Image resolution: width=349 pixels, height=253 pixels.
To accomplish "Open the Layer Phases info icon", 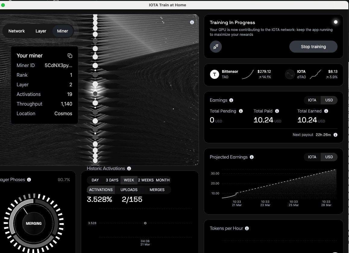I will coord(29,180).
